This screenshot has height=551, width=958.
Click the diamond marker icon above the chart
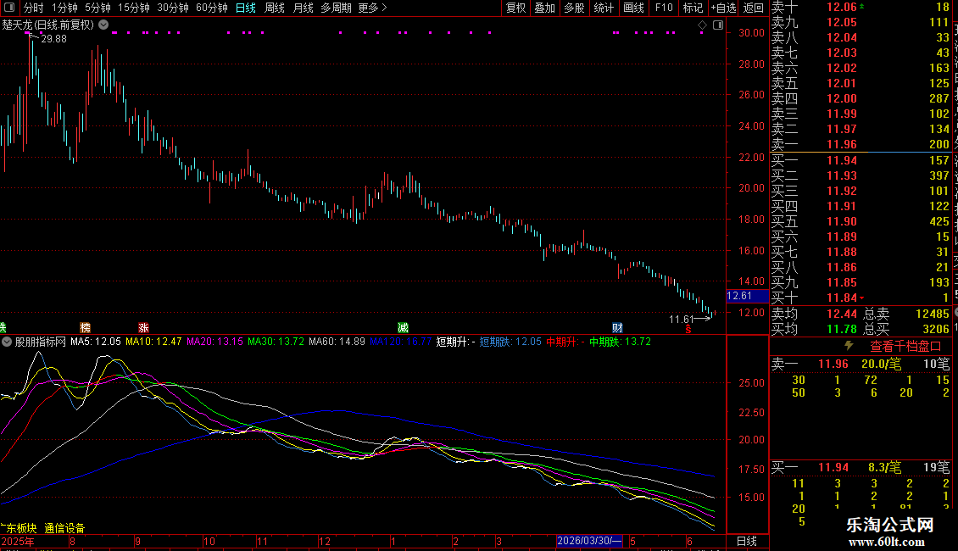pyautogui.click(x=702, y=25)
